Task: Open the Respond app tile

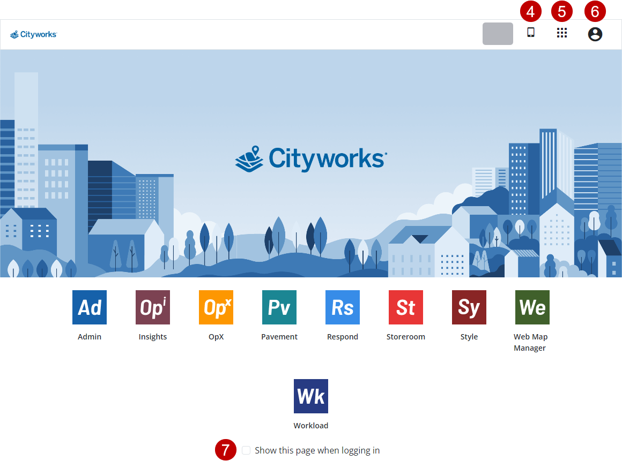Action: (343, 307)
